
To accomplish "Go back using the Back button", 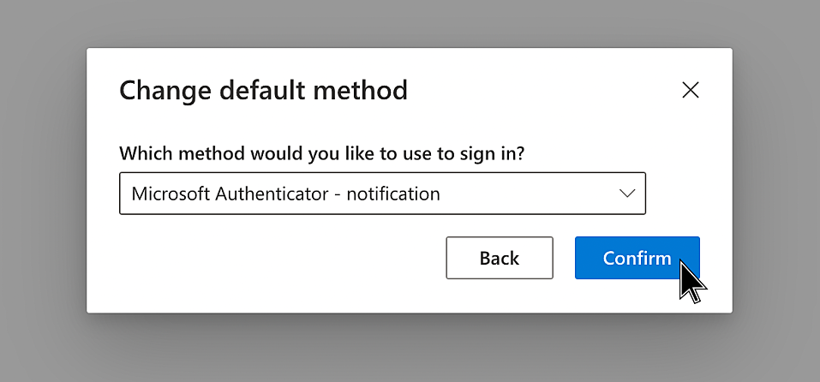I will pyautogui.click(x=499, y=258).
